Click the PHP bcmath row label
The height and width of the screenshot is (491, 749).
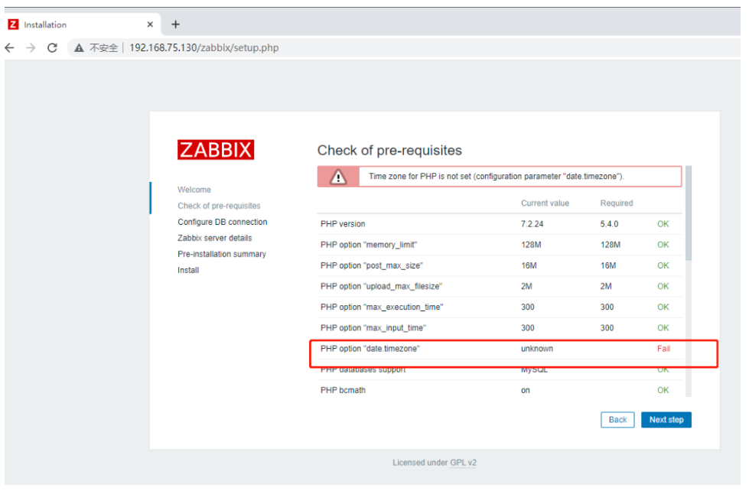[x=343, y=390]
